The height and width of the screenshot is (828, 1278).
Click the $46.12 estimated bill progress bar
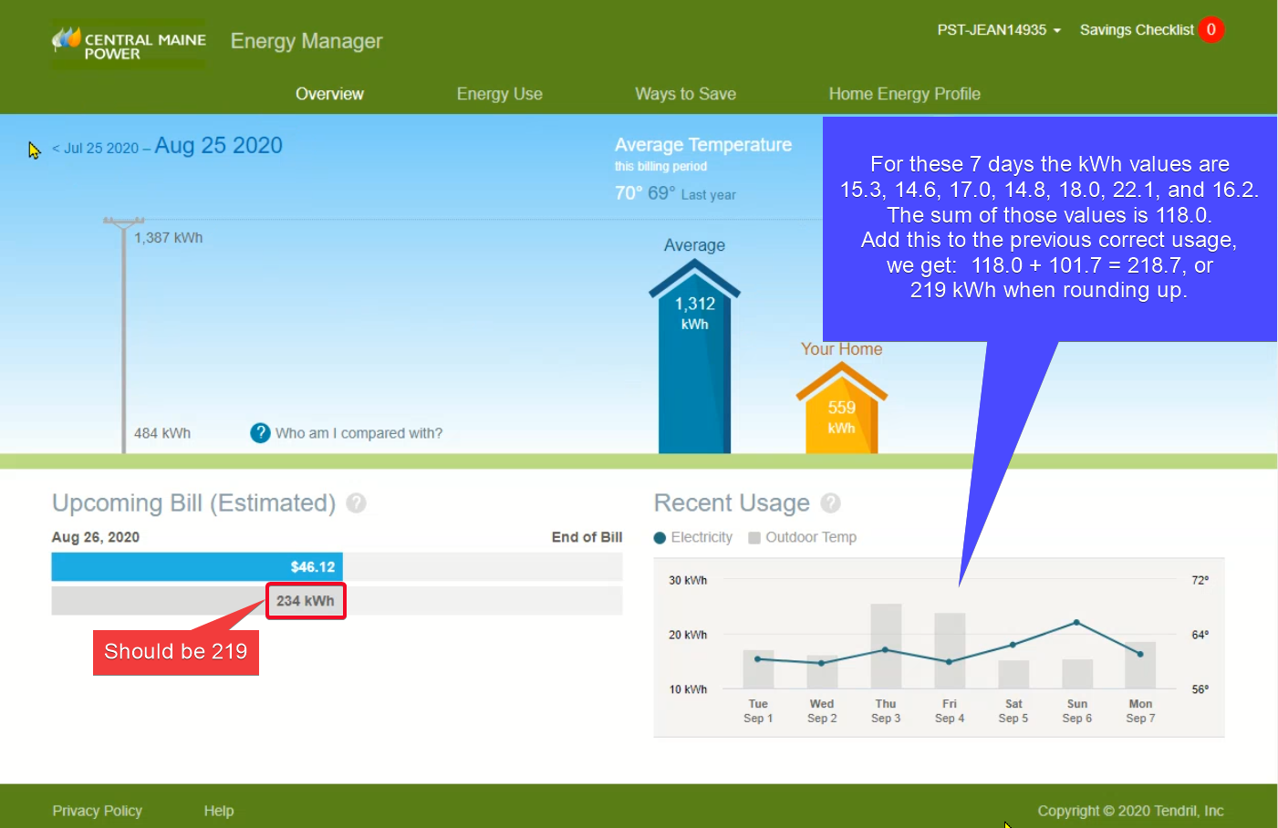tap(197, 567)
